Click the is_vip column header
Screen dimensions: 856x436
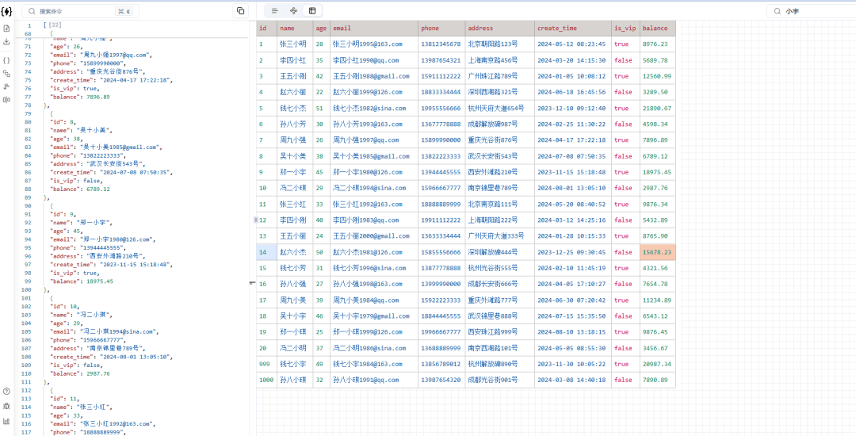(624, 29)
